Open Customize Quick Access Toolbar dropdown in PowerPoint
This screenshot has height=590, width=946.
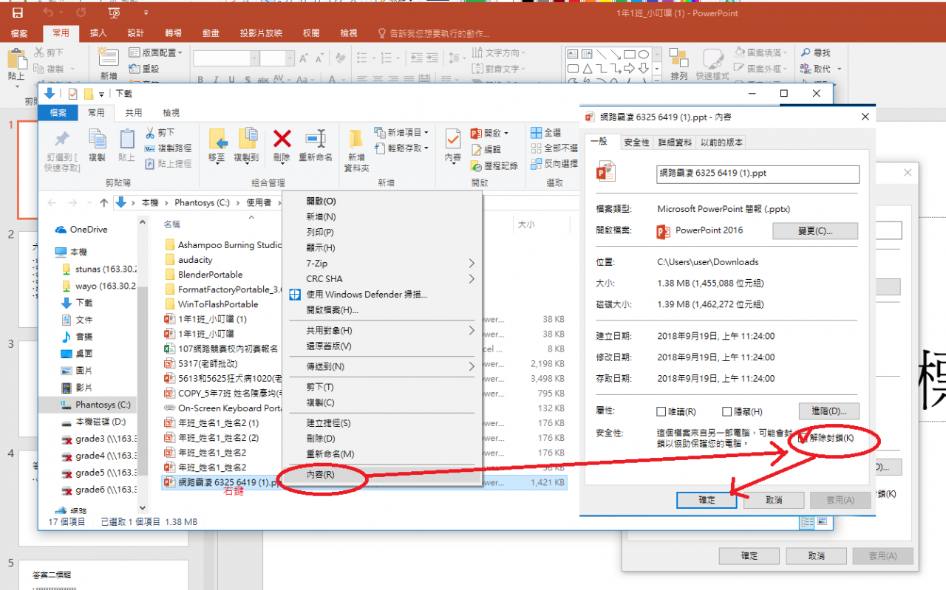146,13
